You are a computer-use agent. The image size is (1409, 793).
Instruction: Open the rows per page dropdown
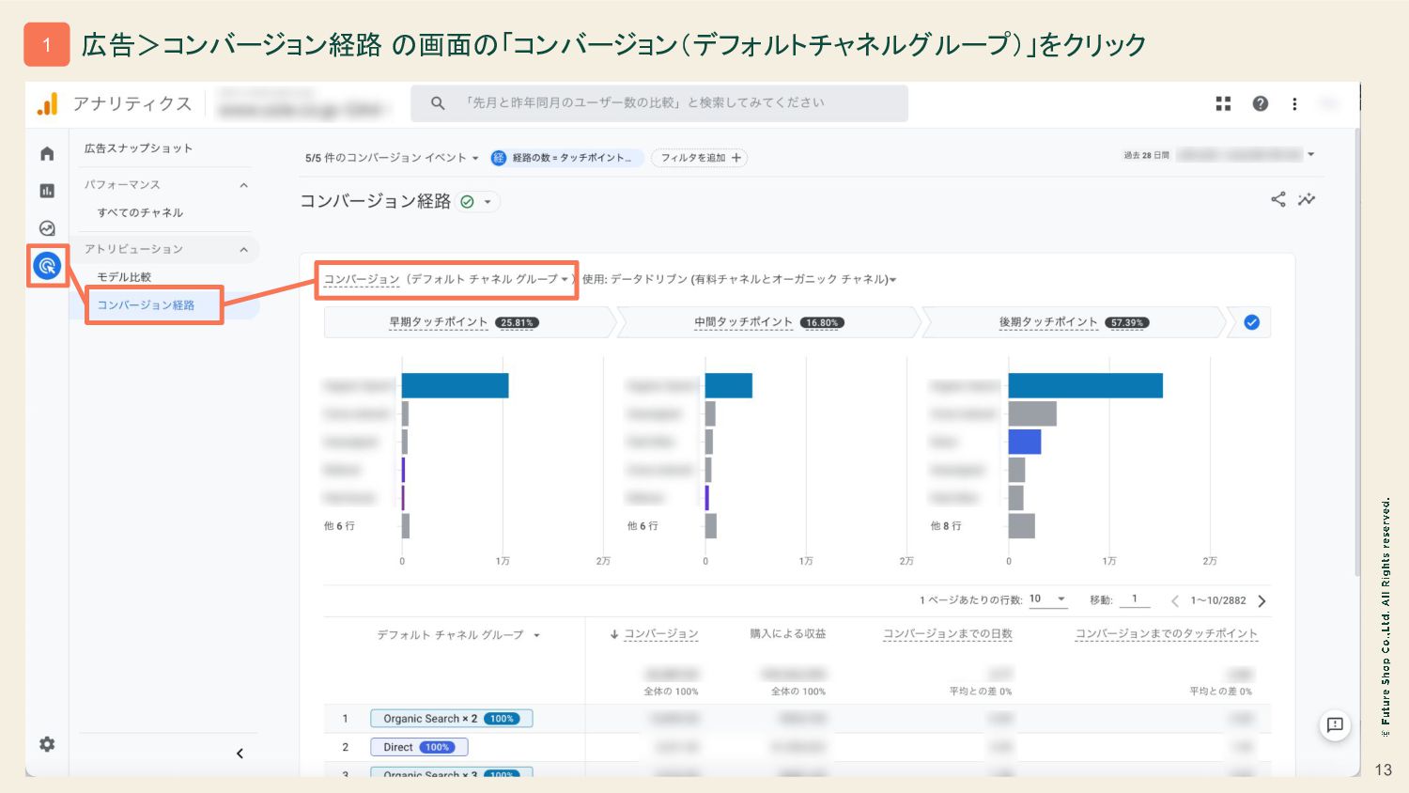click(x=1048, y=599)
